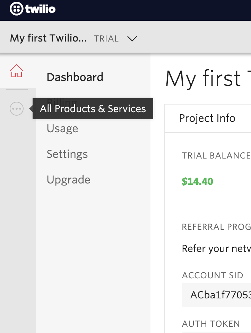The image size is (251, 333).
Task: Click the AUTH TOKEN label
Action: (211, 324)
